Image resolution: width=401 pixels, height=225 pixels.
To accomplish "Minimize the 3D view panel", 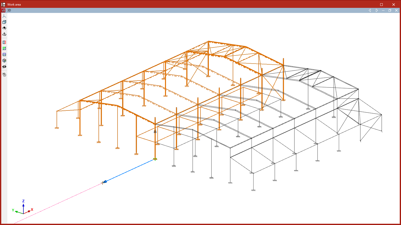I will (x=383, y=10).
